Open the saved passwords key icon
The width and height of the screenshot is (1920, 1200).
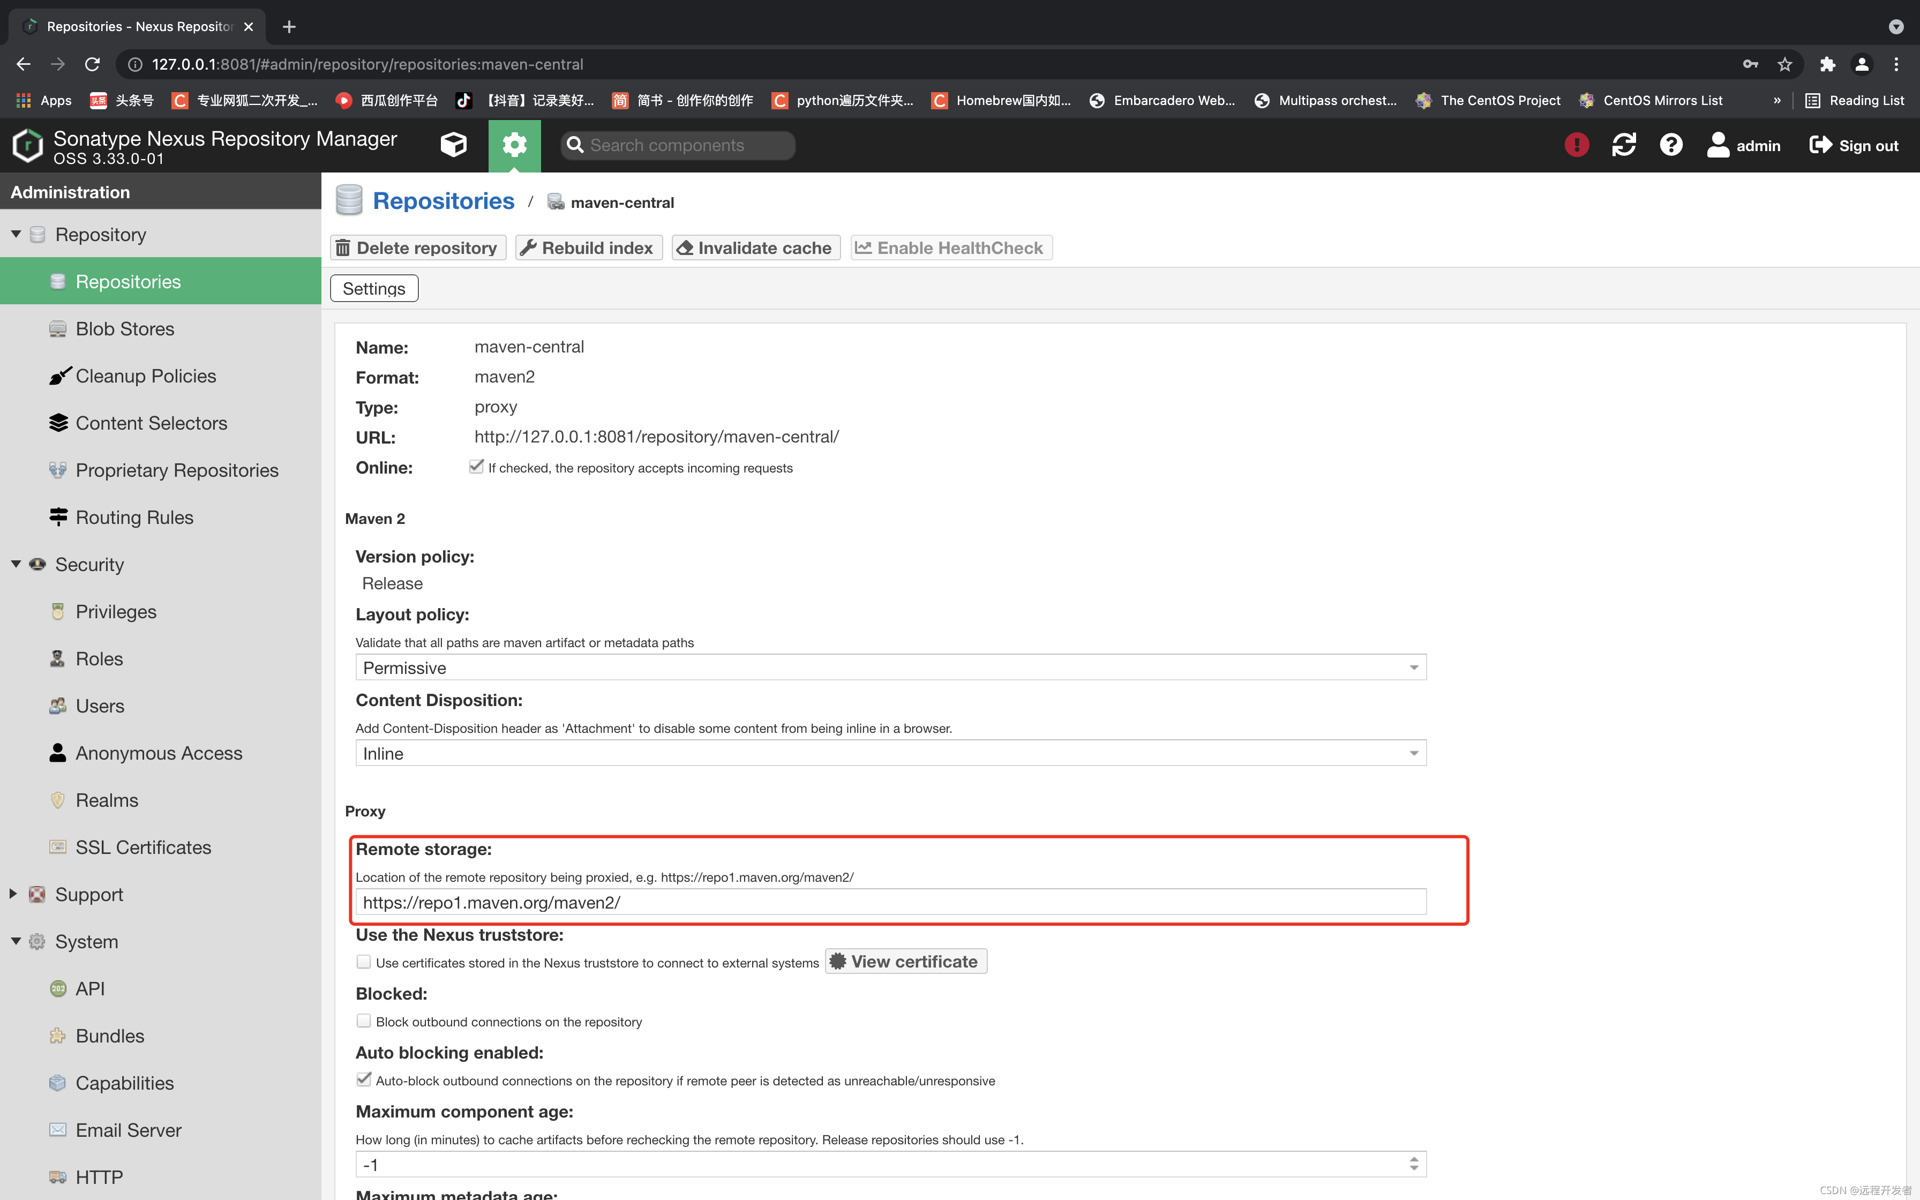1750,64
